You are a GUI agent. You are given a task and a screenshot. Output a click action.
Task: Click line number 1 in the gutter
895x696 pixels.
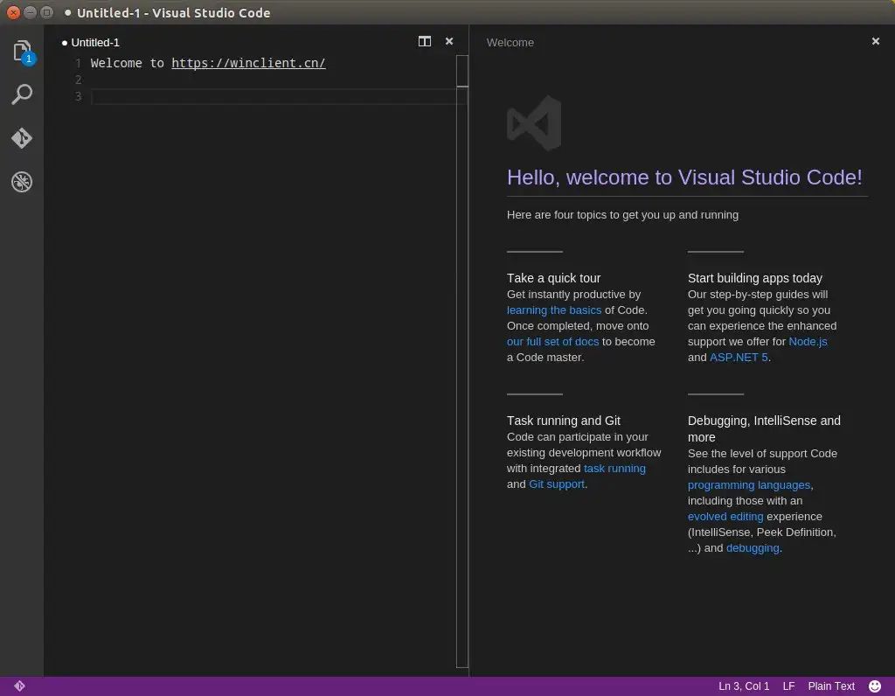pyautogui.click(x=78, y=63)
